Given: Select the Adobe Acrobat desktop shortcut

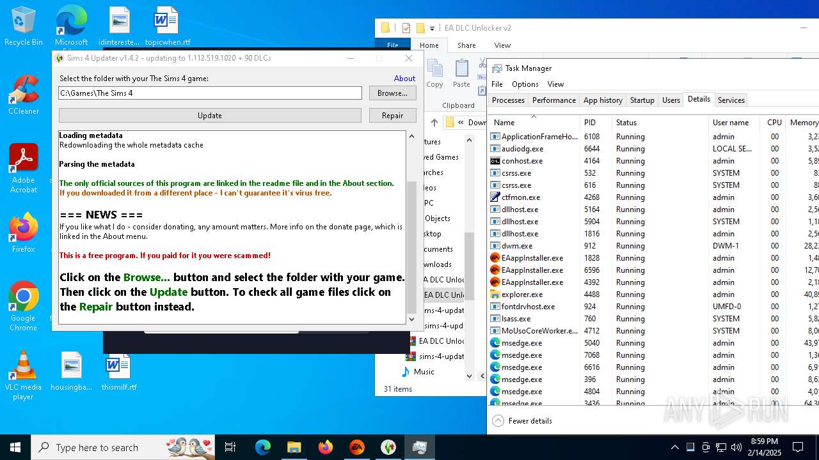Looking at the screenshot, I should [24, 169].
